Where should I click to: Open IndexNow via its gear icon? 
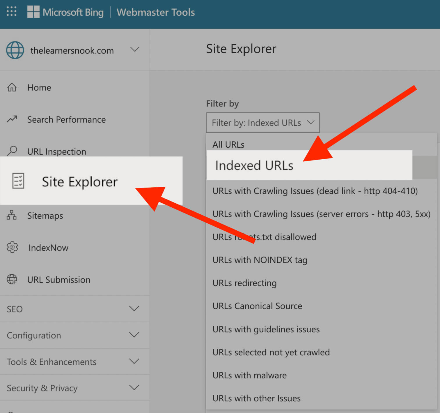click(x=12, y=247)
